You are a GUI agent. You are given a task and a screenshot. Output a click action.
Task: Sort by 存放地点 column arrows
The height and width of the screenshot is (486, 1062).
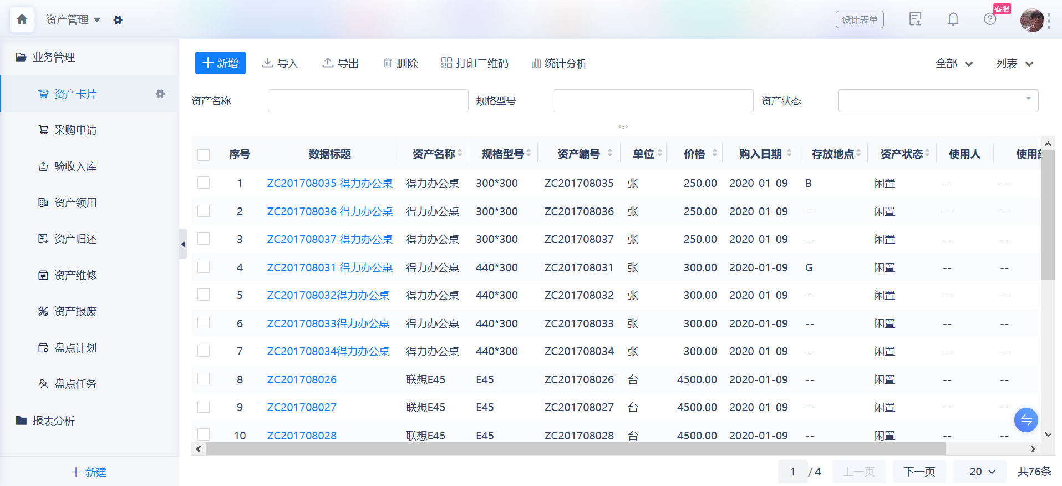(858, 153)
